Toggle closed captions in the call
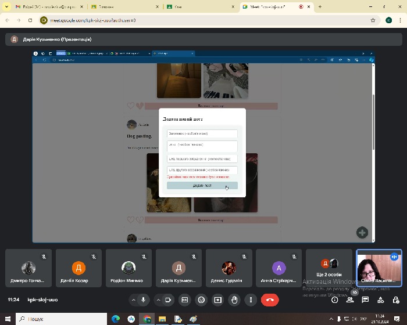Screen dimensions: 407x325 click(185, 300)
